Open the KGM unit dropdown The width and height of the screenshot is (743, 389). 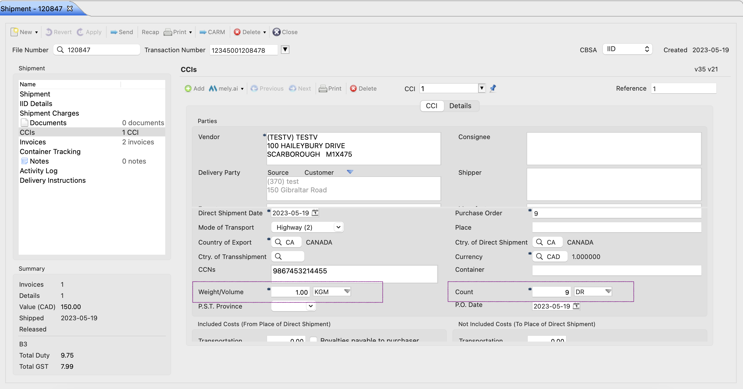click(x=347, y=291)
